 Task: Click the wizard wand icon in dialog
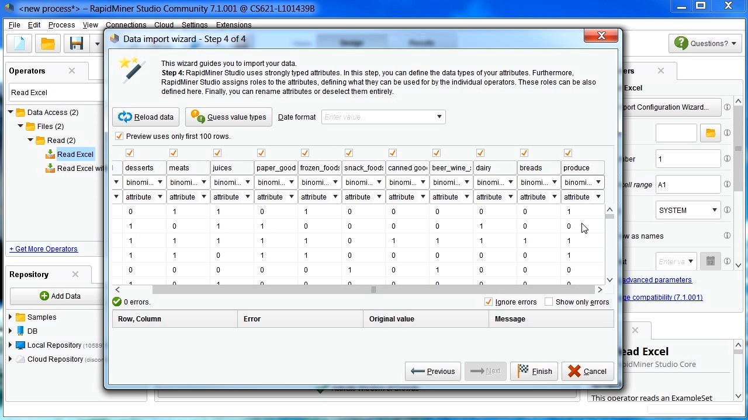click(x=131, y=69)
